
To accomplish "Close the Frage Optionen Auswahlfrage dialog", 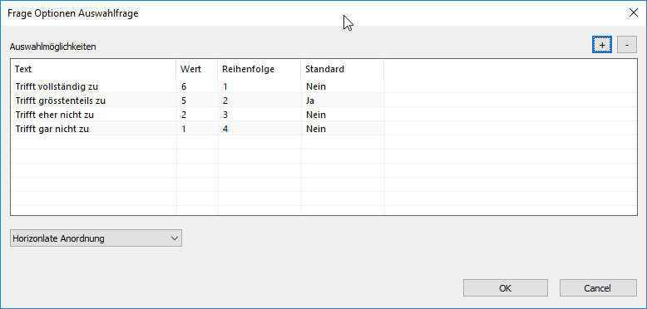I will pos(634,12).
